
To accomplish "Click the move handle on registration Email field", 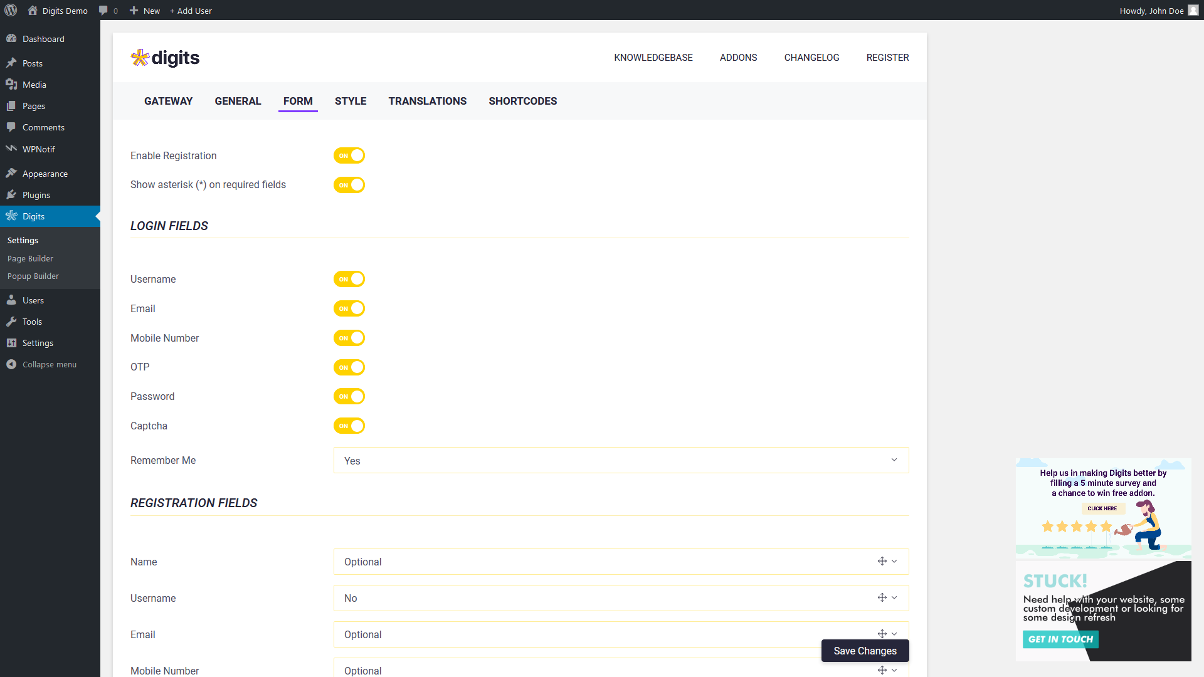I will click(882, 634).
